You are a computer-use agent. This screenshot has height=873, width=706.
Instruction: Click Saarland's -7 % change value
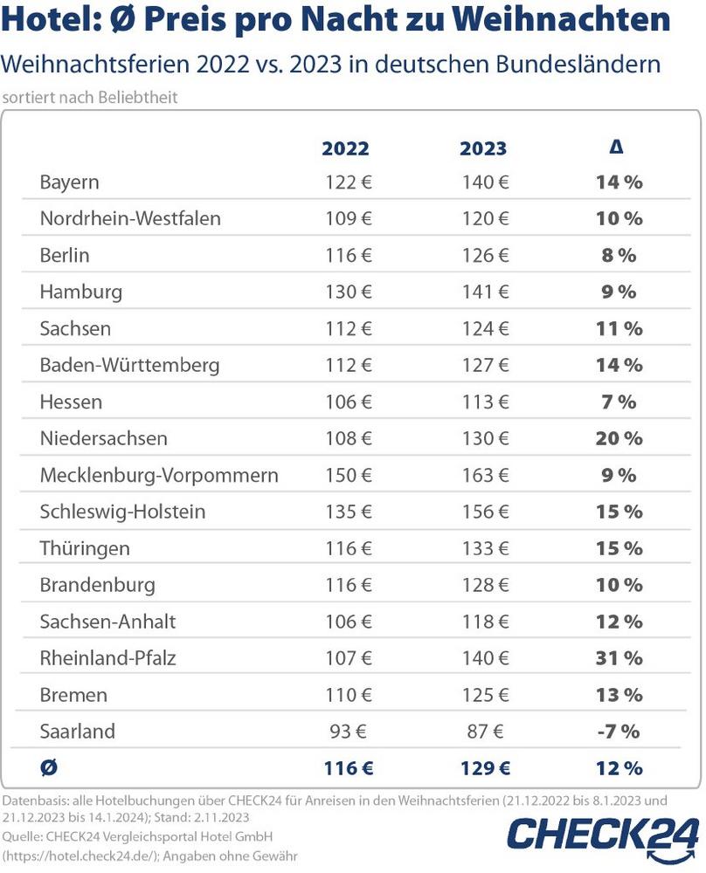[x=619, y=731]
